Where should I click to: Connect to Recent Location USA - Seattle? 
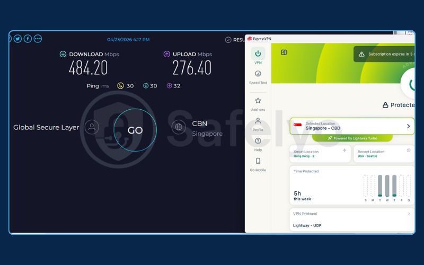tap(384, 154)
